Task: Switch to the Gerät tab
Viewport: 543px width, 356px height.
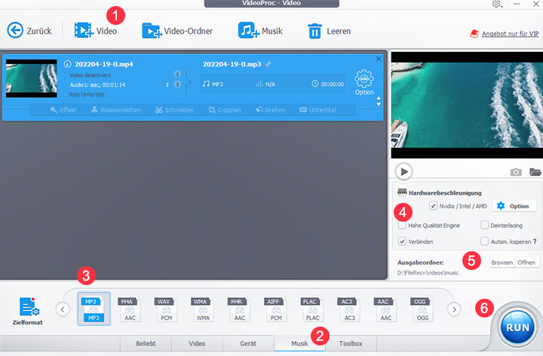Action: (248, 343)
